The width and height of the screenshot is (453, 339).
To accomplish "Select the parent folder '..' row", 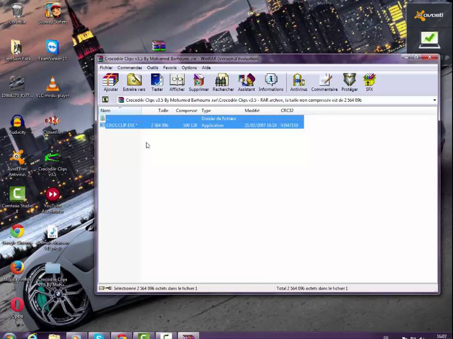I will (x=202, y=118).
